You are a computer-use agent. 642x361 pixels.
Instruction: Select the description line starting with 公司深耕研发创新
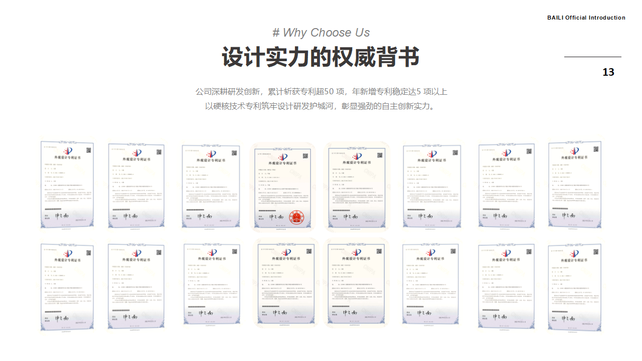click(321, 92)
